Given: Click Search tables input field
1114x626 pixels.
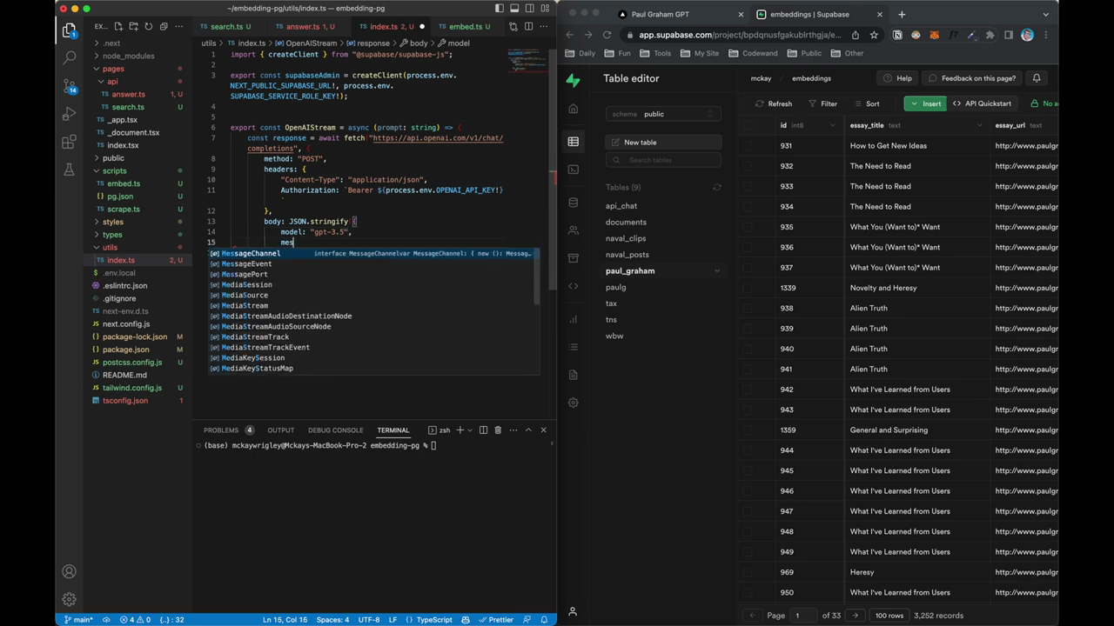Looking at the screenshot, I should pyautogui.click(x=663, y=160).
